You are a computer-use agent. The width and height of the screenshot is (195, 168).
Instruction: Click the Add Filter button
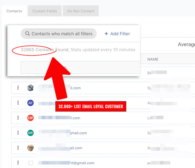117,34
